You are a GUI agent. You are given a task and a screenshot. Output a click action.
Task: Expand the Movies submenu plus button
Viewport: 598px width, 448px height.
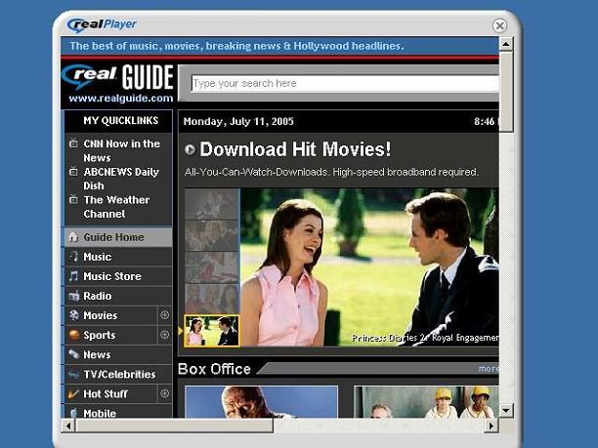click(x=164, y=315)
